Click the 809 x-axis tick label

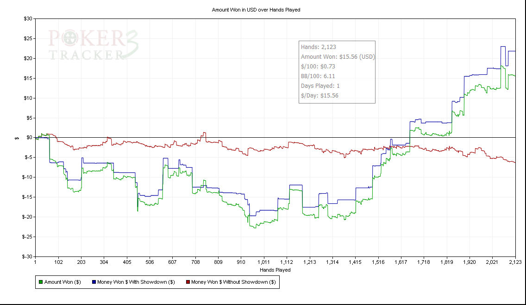click(x=218, y=262)
